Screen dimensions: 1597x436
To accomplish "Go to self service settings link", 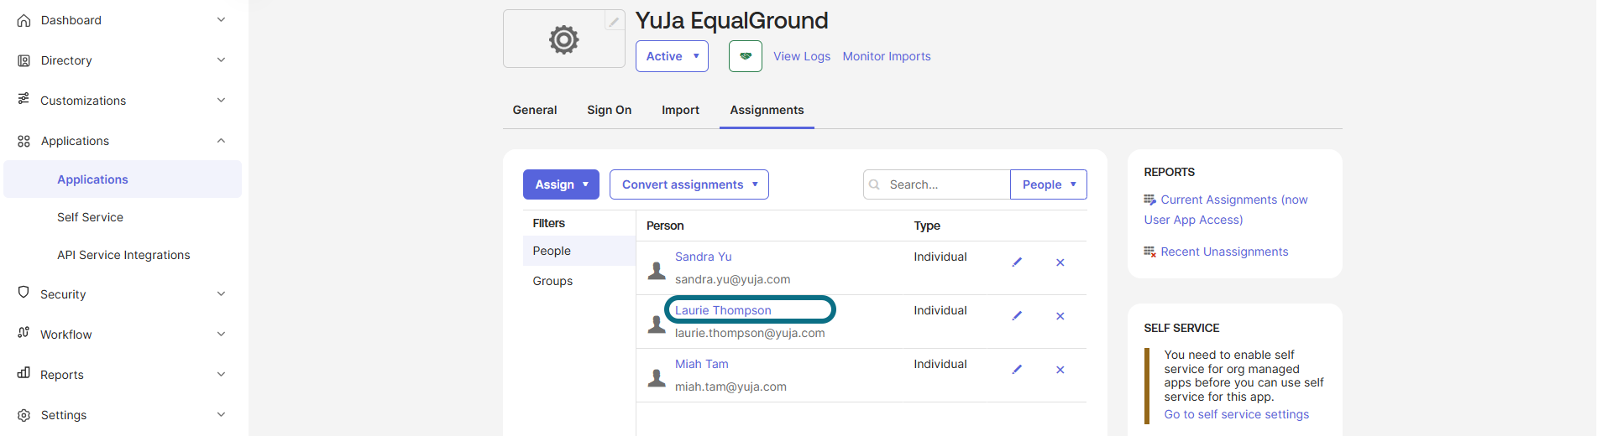I will (1237, 414).
